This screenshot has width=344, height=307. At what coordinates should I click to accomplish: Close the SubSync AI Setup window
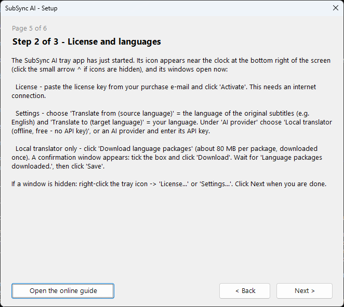(336, 8)
